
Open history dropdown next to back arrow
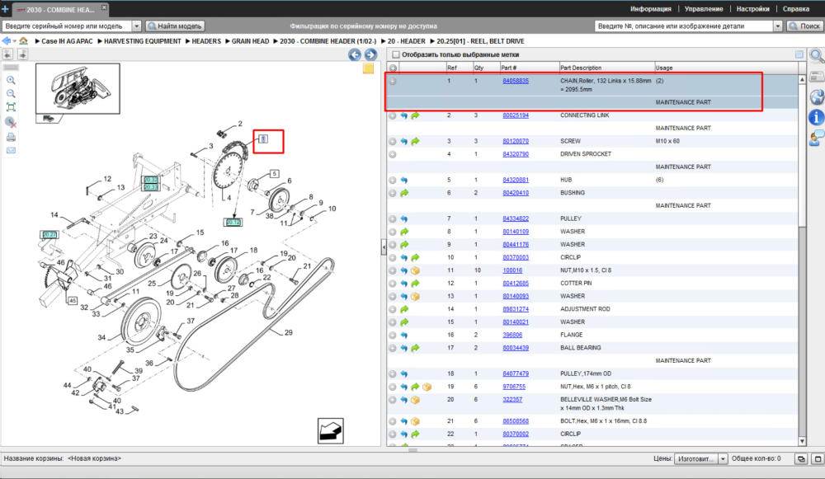(x=14, y=41)
